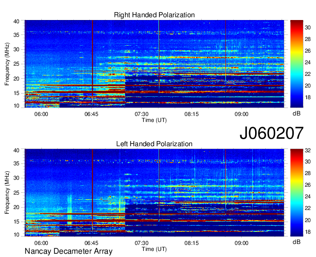Click the 26 dB label on bottom color scale
Screen dimensions: 316x257
pos(308,185)
